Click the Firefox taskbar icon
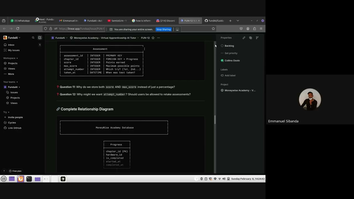Screen dimensions: 354x199 [20, 179]
